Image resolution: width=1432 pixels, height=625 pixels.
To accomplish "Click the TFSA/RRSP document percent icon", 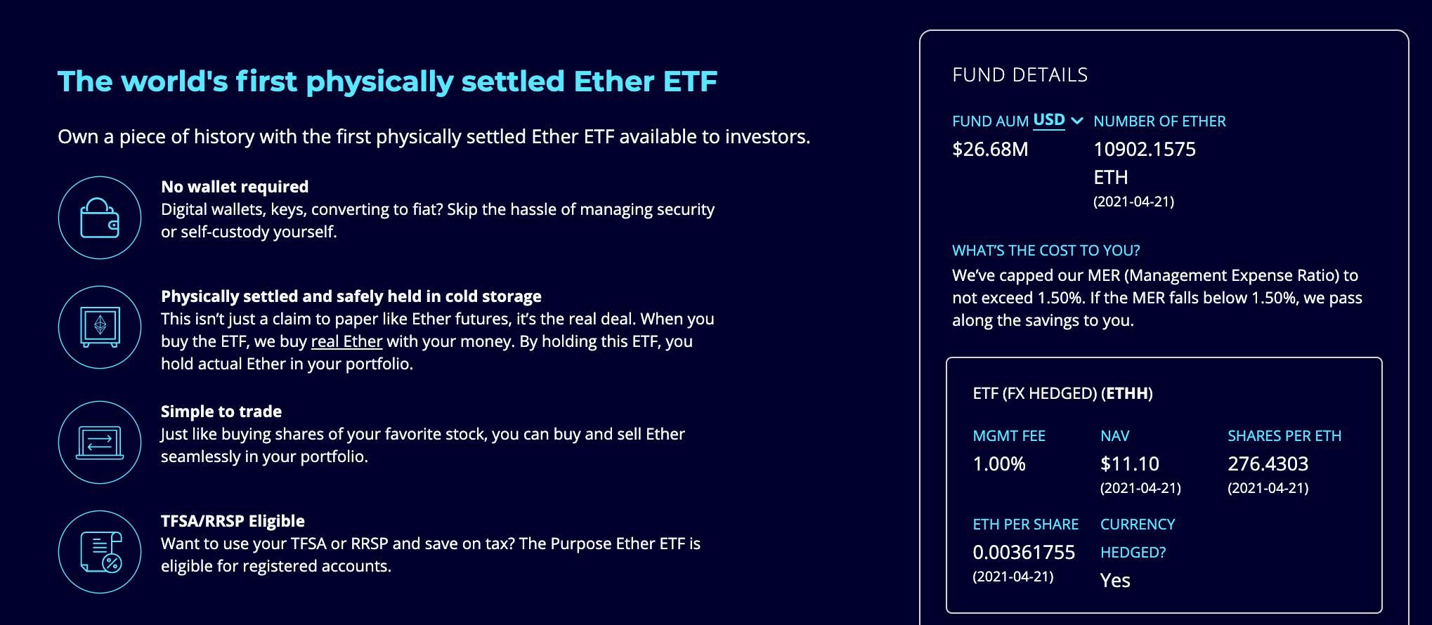I will click(x=100, y=552).
